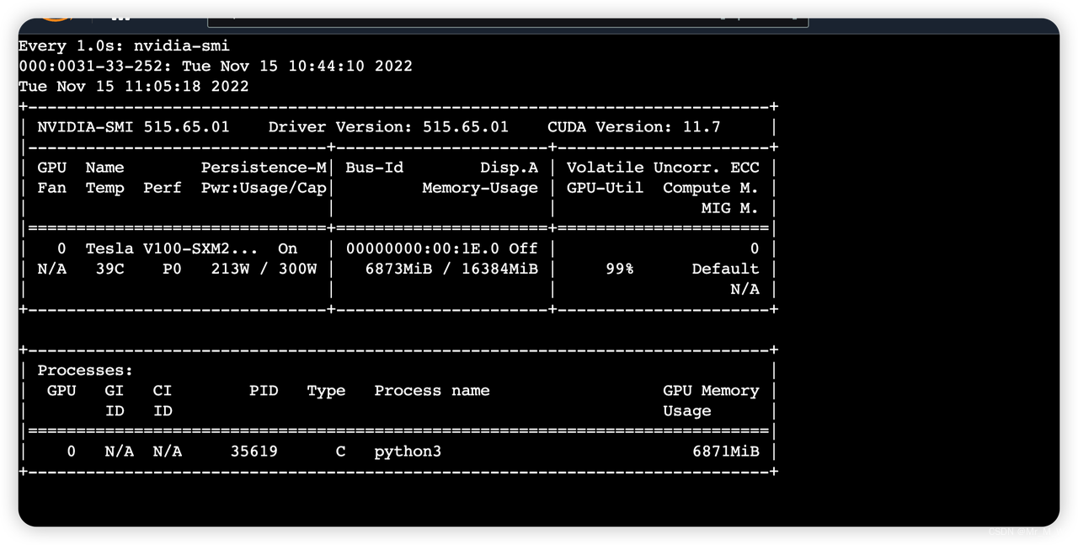This screenshot has width=1078, height=545.
Task: Click the 'MIG M.' column header
Action: coord(730,208)
